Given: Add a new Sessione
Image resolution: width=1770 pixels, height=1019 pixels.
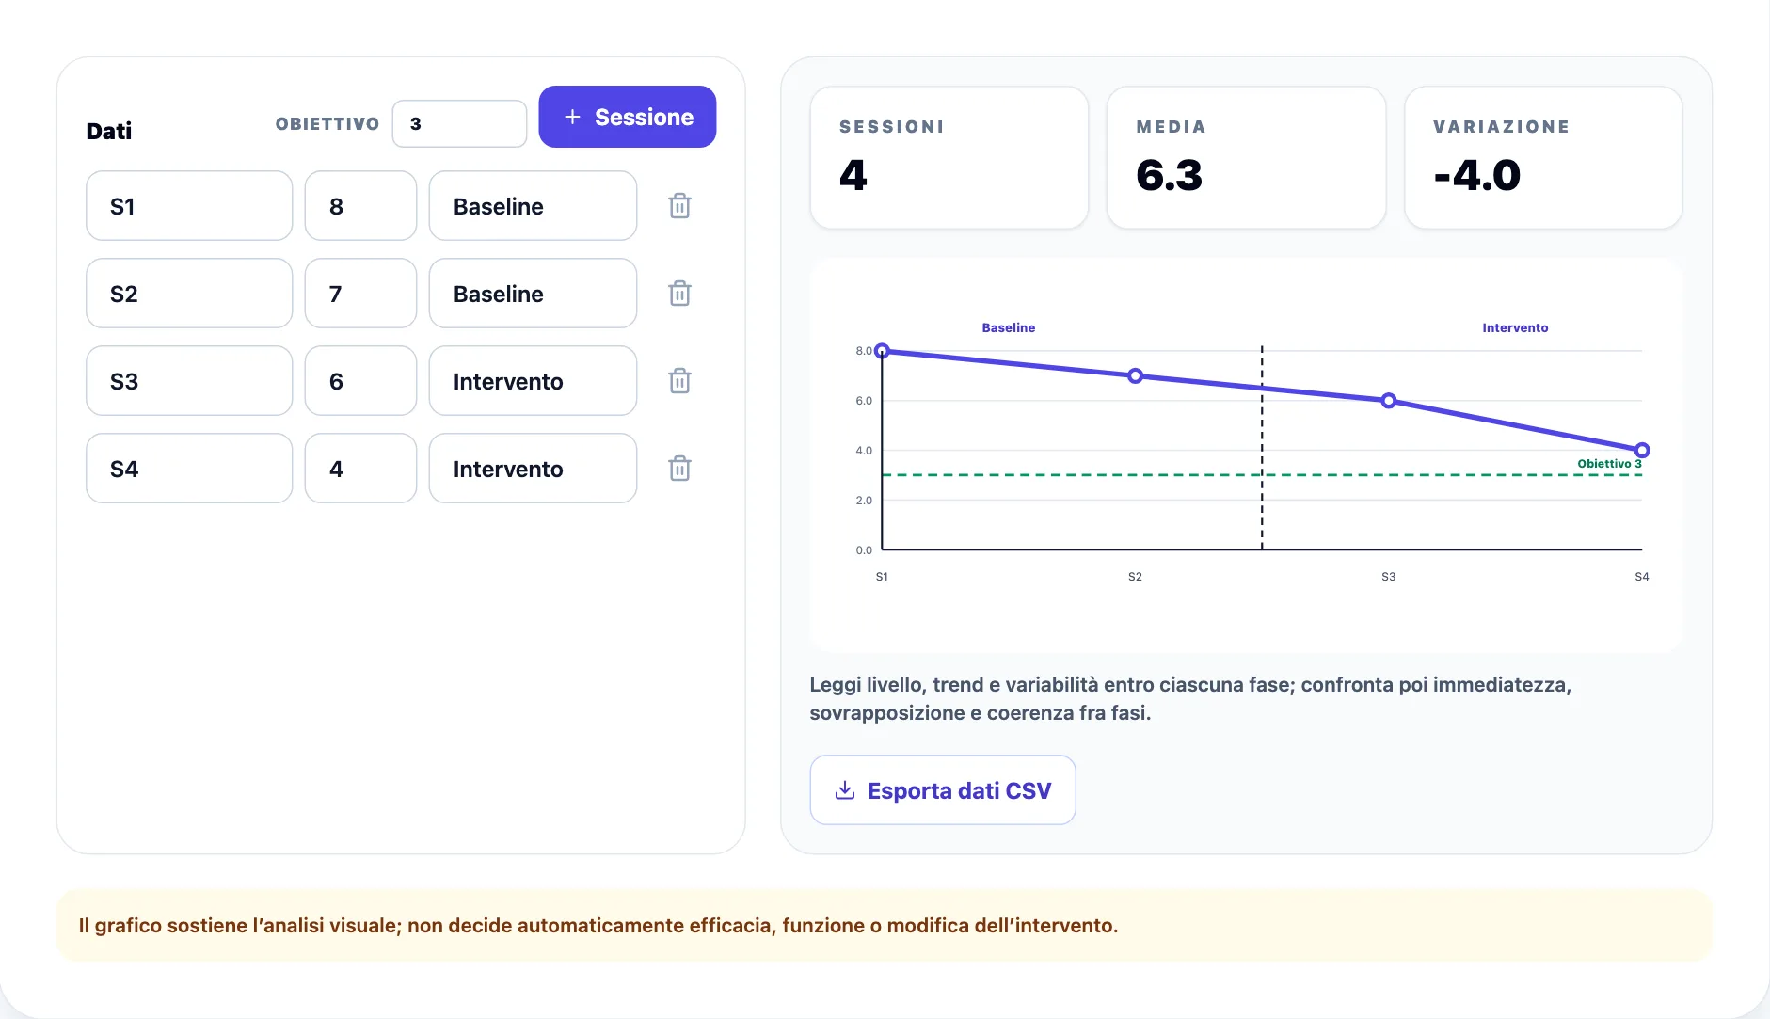Looking at the screenshot, I should pos(628,117).
